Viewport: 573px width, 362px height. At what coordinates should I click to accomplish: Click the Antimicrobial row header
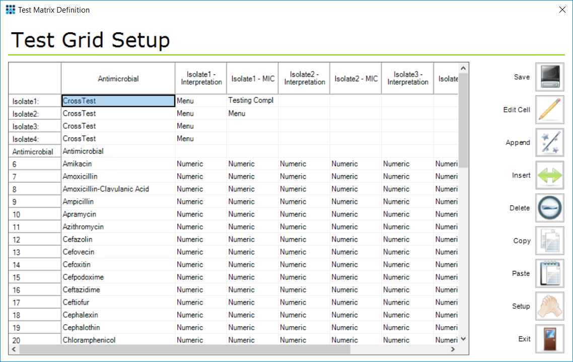tap(34, 151)
